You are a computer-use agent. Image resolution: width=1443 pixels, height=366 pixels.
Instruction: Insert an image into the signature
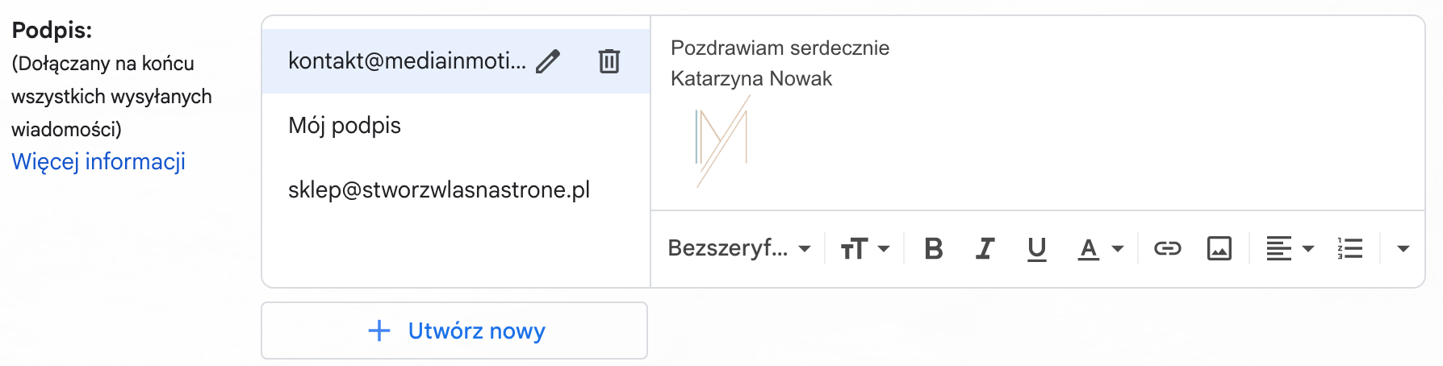click(1219, 249)
